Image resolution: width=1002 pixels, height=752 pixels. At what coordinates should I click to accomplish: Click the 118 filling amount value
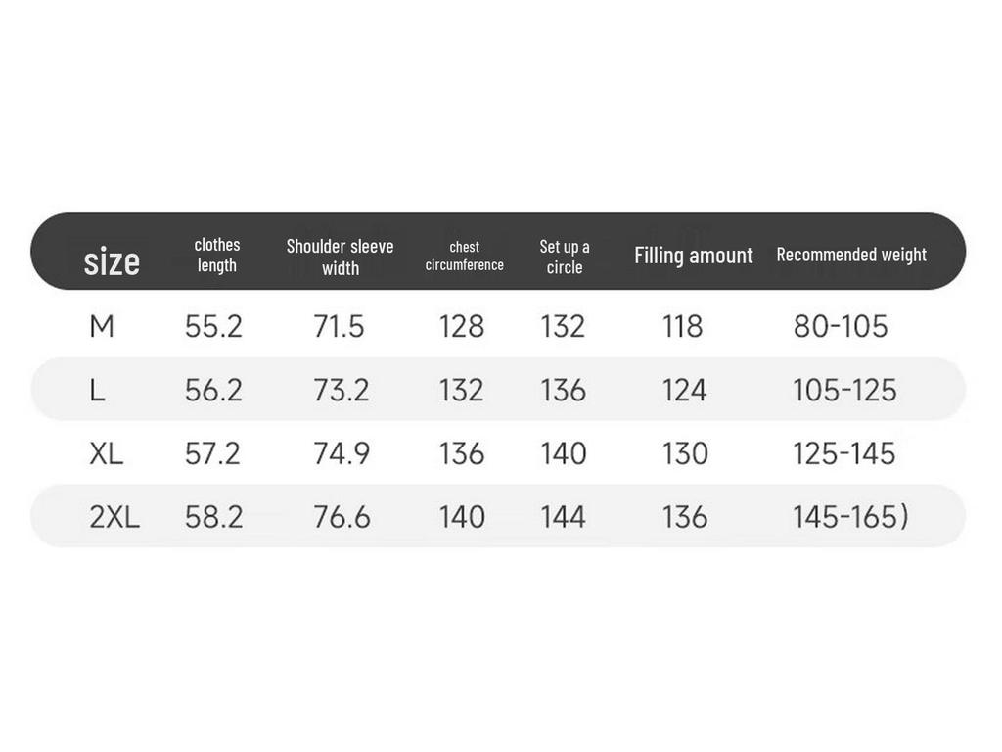(682, 327)
